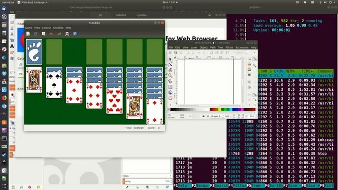Show applications grid in dock
Screen dimensions: 338x190
4,186
